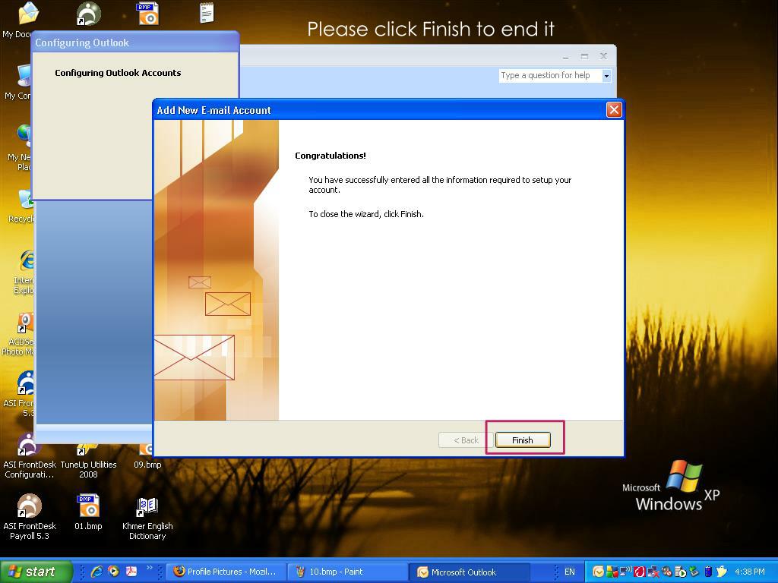This screenshot has height=583, width=778.
Task: Click the server with play arrow tray icon
Action: coord(680,572)
